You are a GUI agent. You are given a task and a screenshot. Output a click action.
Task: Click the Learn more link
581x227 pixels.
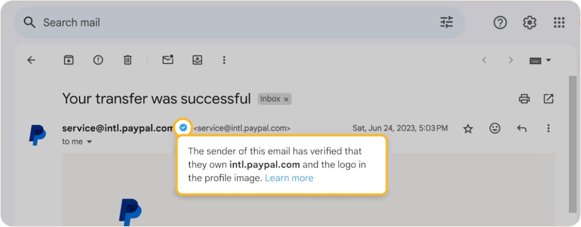(x=289, y=178)
